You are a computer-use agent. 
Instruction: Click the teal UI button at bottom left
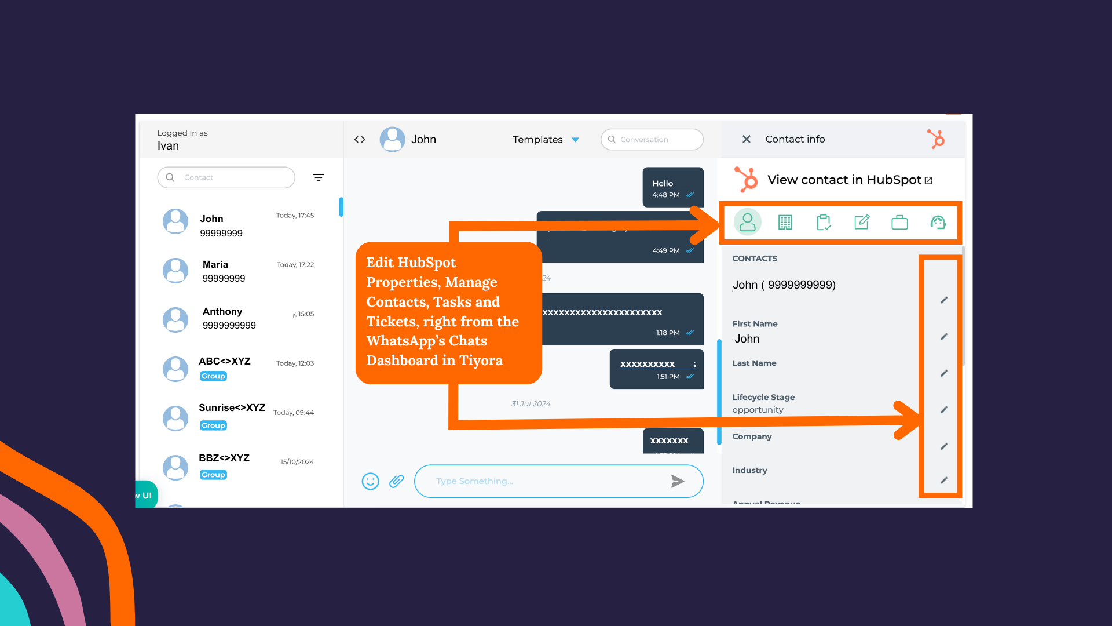pos(146,494)
